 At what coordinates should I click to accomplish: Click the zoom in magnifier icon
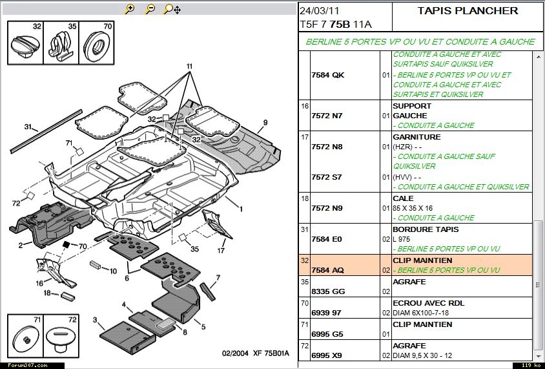tap(130, 9)
